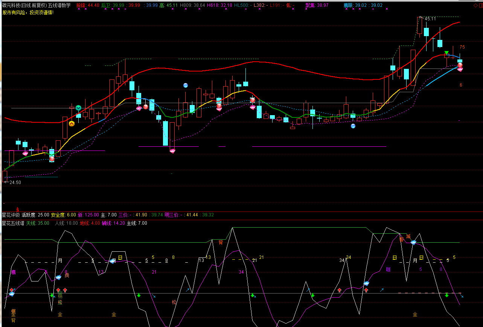This screenshot has width=483, height=327.
Task: Click the diamond gem beside the 减 label
Action: coord(413,242)
